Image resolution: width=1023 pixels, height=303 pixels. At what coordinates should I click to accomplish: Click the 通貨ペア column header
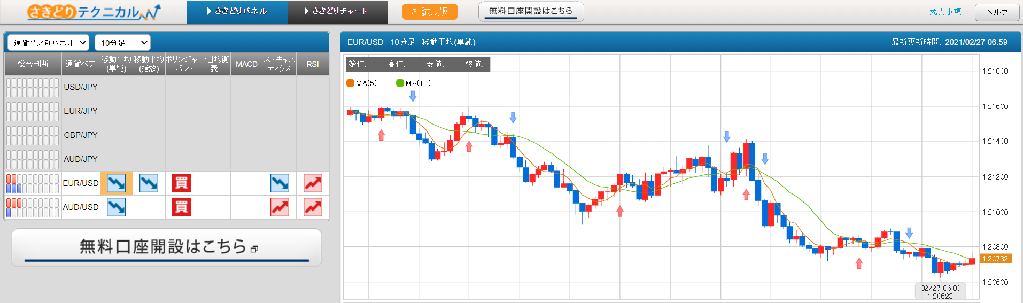81,64
